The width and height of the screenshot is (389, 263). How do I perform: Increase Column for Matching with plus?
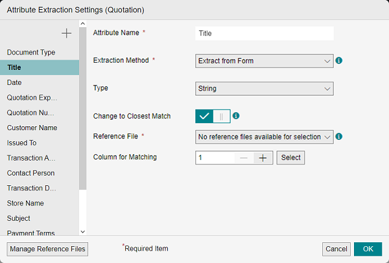[x=263, y=157]
